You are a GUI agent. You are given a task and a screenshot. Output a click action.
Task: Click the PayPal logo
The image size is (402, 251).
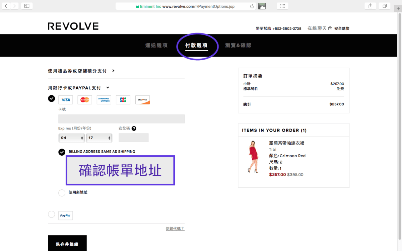[x=65, y=216]
